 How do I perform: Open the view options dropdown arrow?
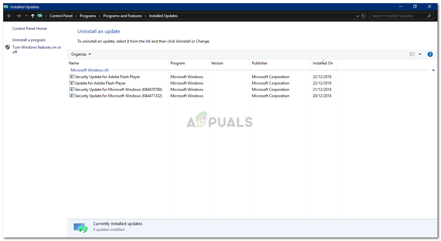pos(420,54)
